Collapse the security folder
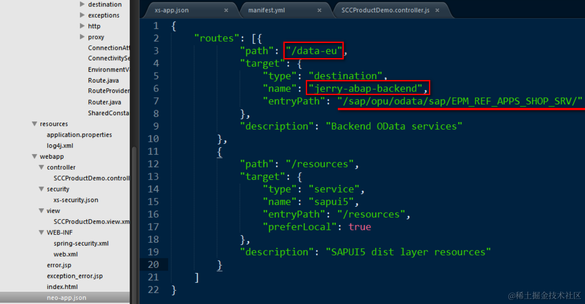585x304 pixels. 41,189
